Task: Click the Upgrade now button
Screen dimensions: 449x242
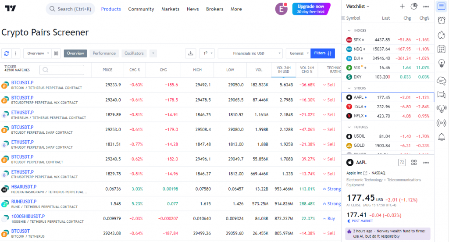Action: click(x=311, y=9)
